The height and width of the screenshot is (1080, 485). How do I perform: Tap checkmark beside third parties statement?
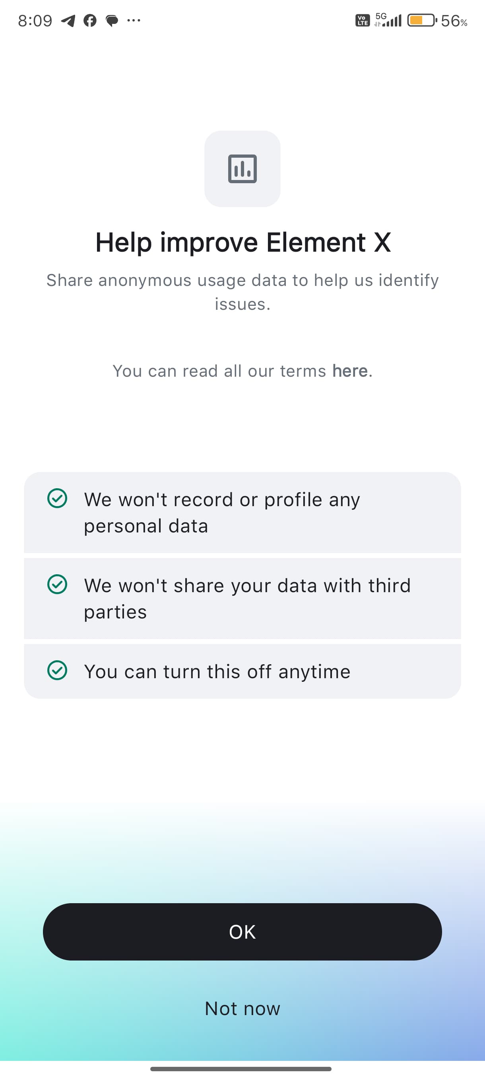[x=57, y=585]
